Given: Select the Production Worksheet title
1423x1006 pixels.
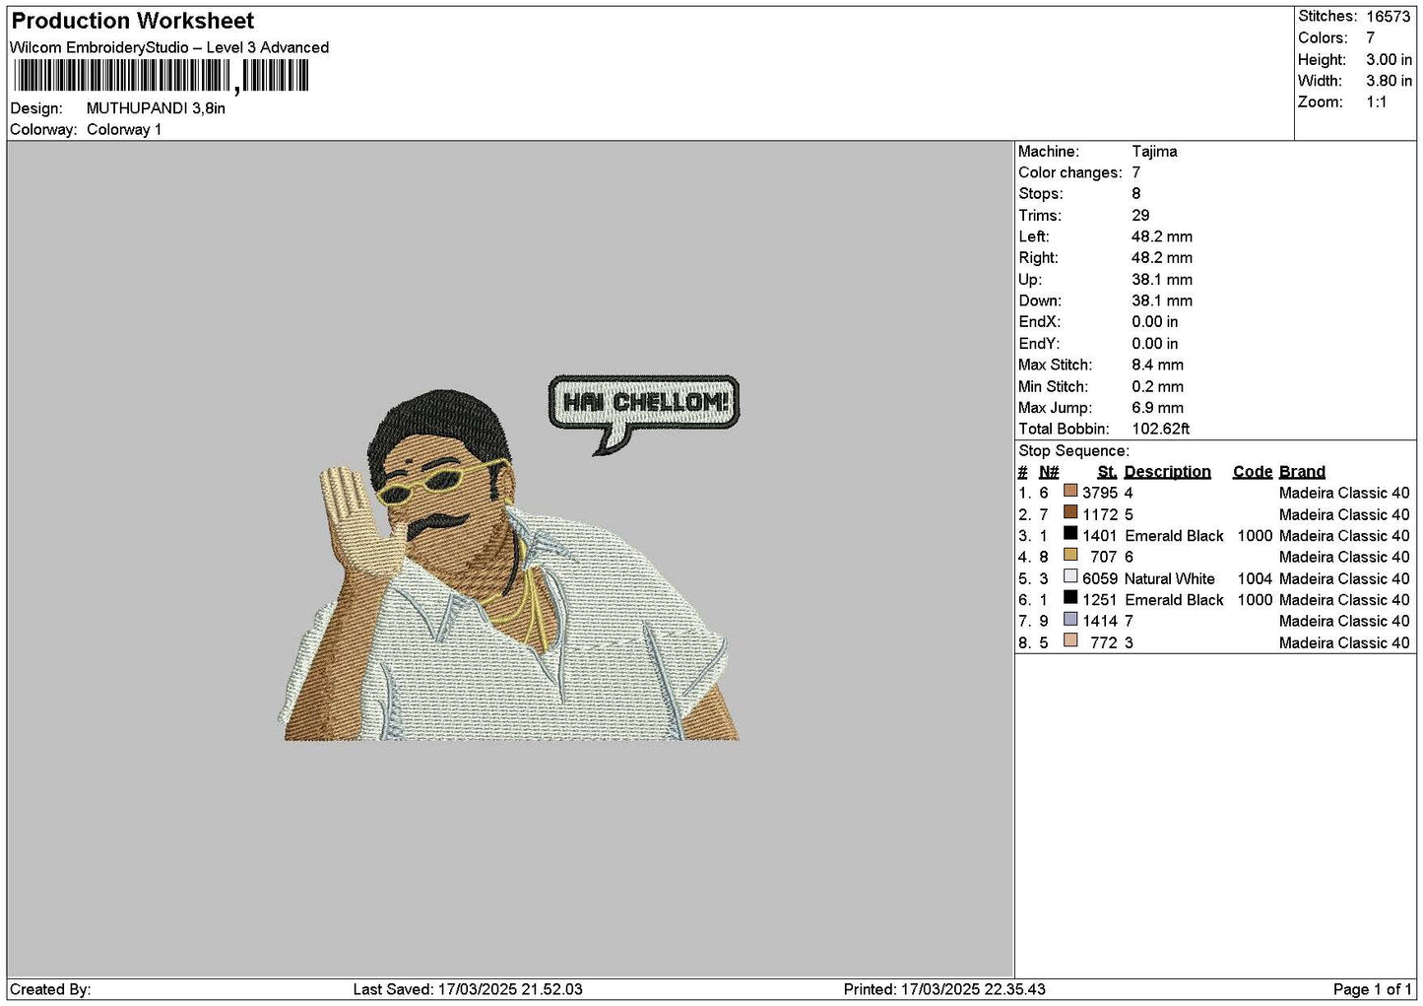Looking at the screenshot, I should (x=133, y=21).
